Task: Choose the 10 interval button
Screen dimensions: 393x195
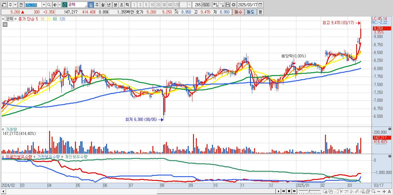Action: pyautogui.click(x=152, y=5)
